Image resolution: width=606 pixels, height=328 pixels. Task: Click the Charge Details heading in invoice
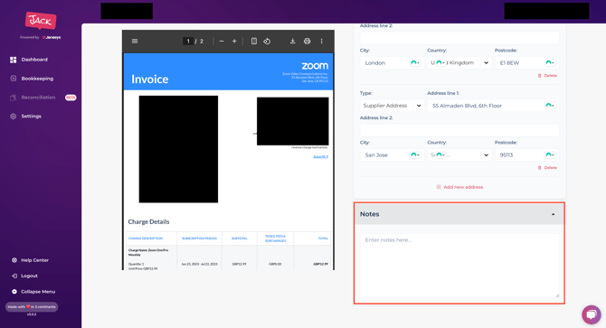tap(149, 222)
